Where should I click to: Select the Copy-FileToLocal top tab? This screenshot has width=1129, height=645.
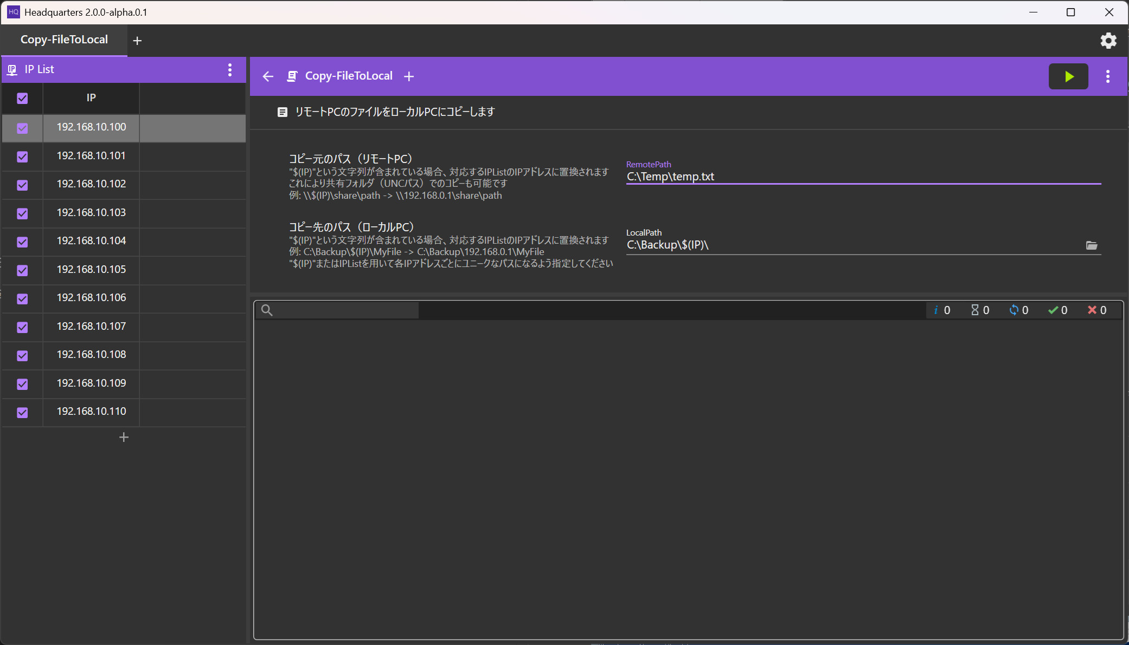(x=64, y=40)
